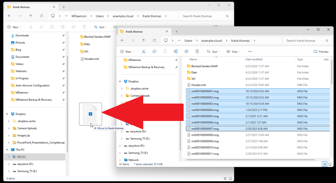Click horizontal scrollbar in front file list

250,160
